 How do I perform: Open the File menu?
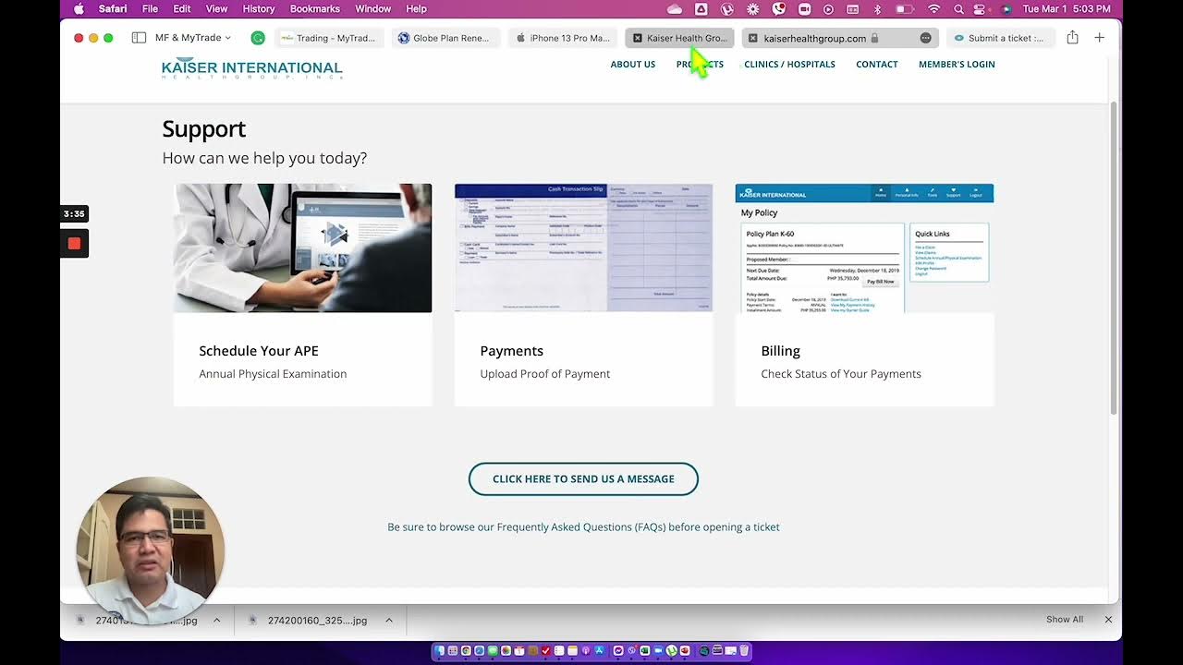click(150, 9)
